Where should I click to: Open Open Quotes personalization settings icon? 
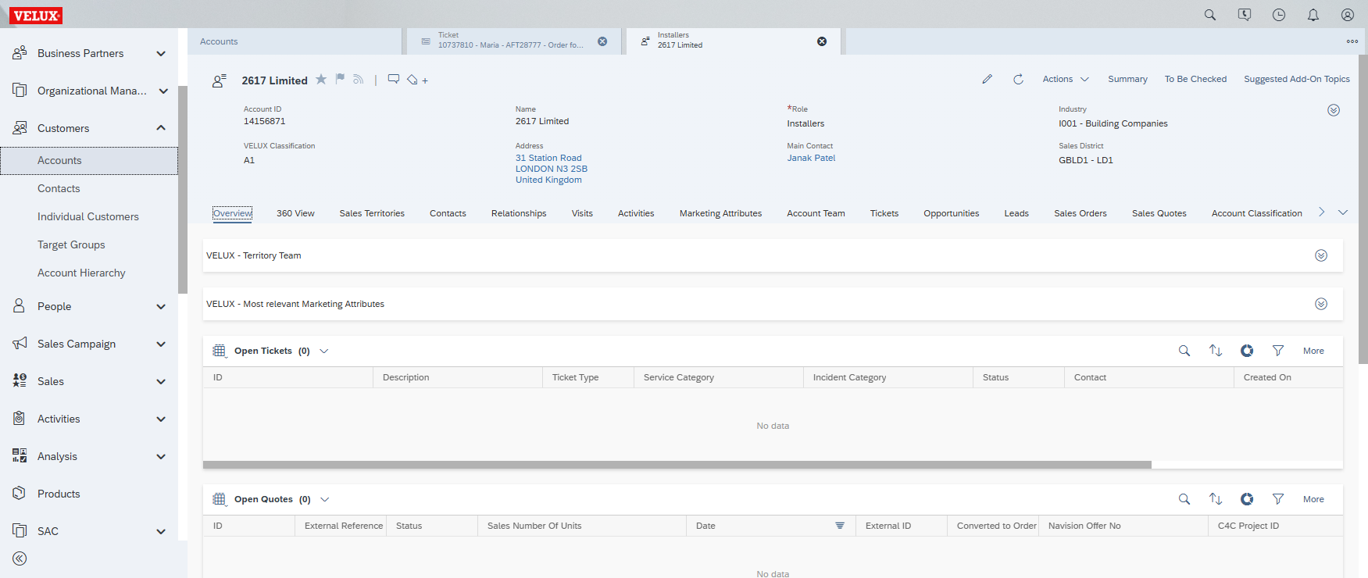point(1247,499)
